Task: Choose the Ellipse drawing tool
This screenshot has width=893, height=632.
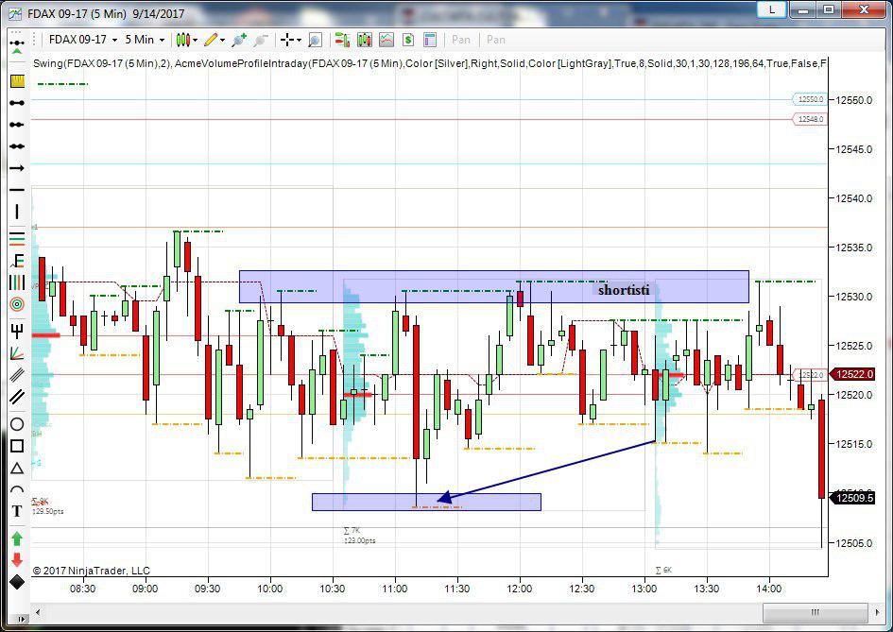Action: (x=17, y=424)
